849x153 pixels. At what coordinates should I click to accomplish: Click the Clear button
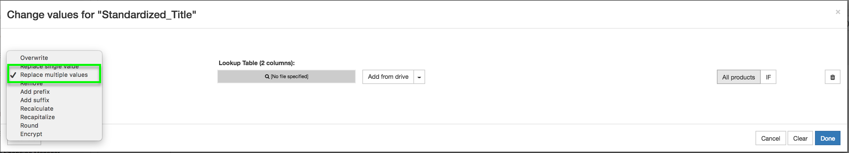[800, 138]
